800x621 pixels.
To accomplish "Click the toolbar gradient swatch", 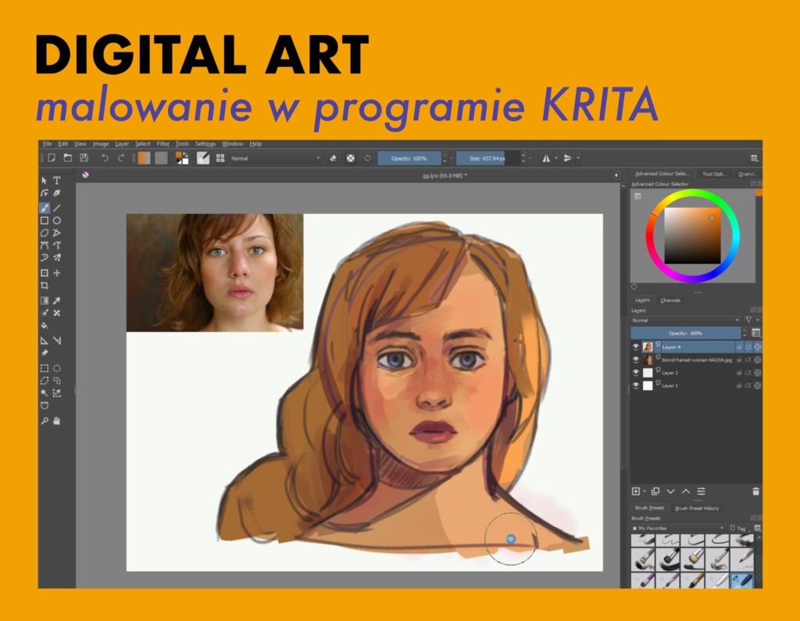I will point(144,159).
